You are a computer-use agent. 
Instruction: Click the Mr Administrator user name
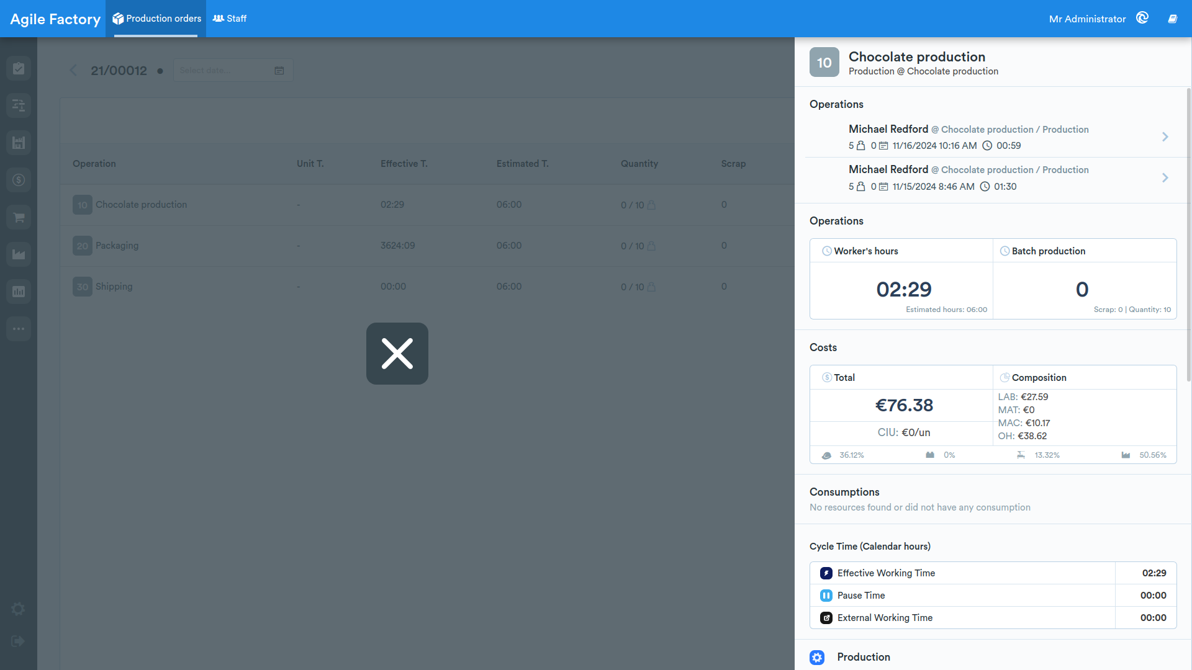coord(1087,19)
